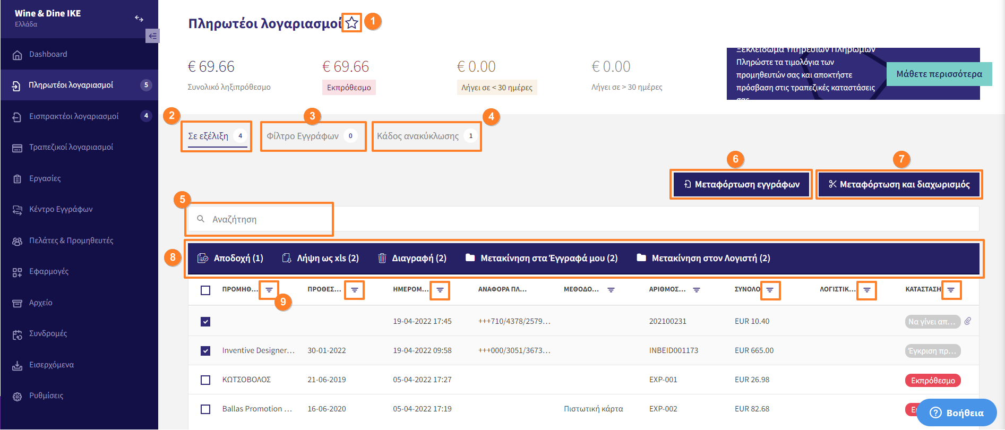Click Αποδοχή (1) bulk action
Viewport: 1005px width, 430px height.
click(x=230, y=258)
